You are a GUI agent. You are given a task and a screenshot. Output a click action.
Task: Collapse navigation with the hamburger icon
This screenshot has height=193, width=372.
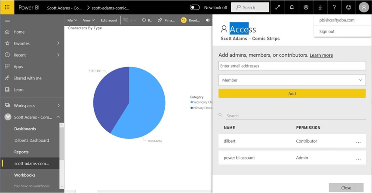tap(7, 20)
